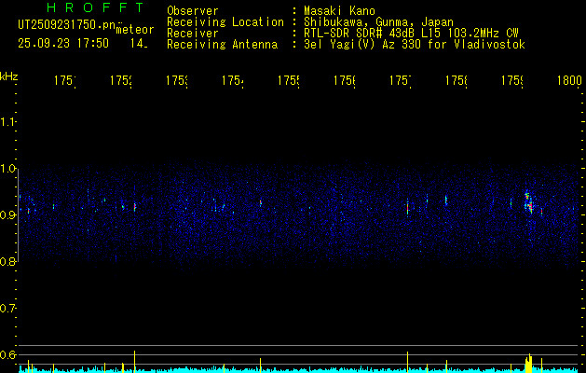Click the 0.6 frequency axis label
The width and height of the screenshot is (586, 373).
[x=7, y=354]
